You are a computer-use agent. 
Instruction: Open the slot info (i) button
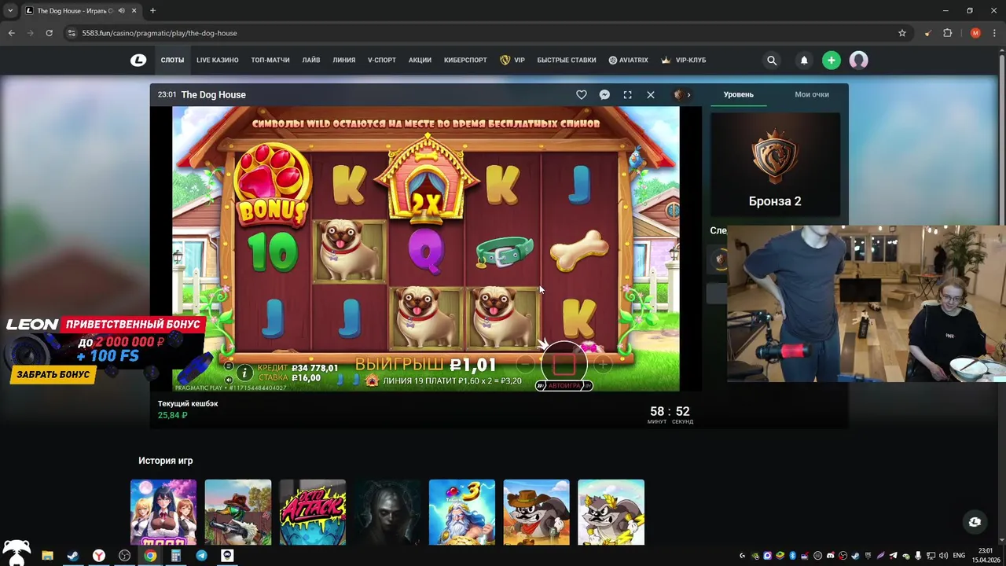(244, 373)
